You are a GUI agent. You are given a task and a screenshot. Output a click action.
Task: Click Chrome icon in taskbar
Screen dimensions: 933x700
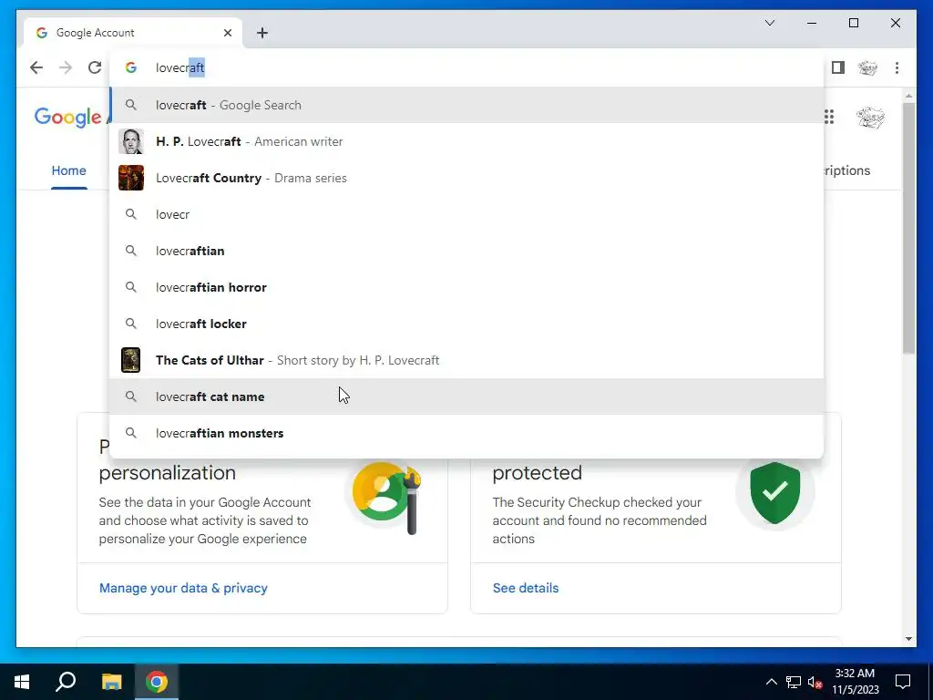point(157,682)
